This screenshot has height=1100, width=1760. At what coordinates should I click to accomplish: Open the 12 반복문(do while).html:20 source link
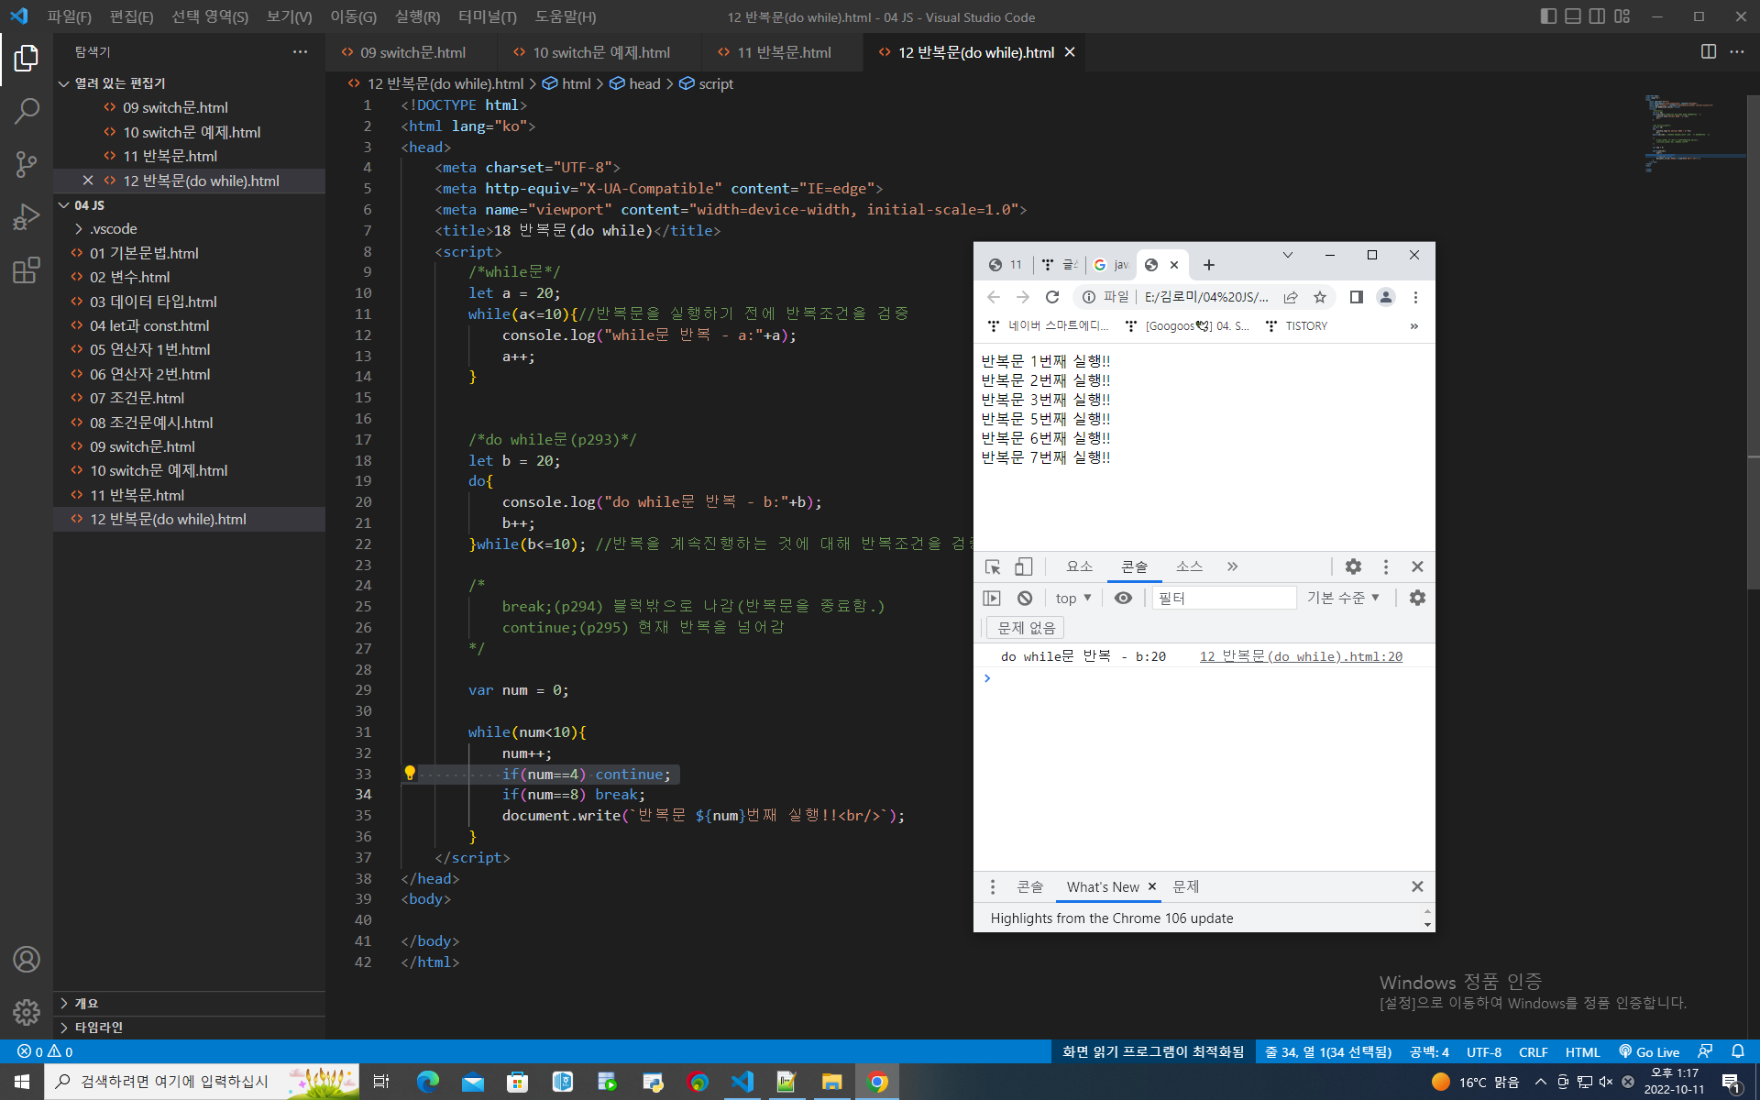[x=1301, y=656]
